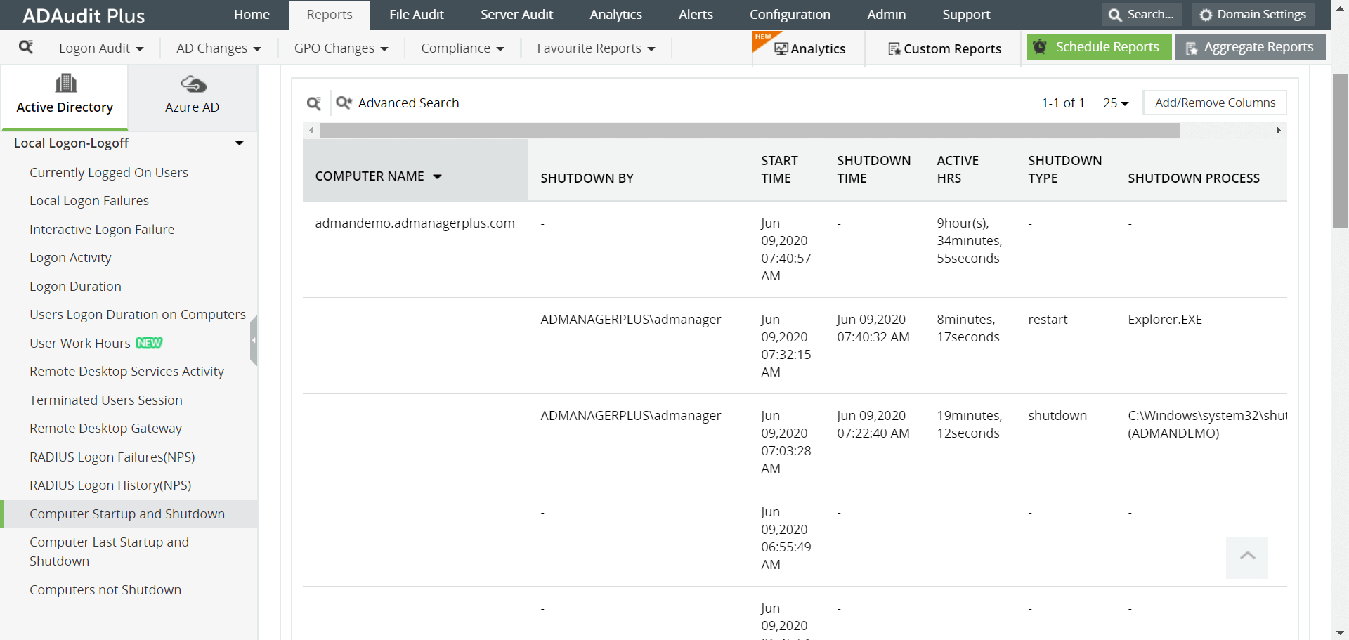Image resolution: width=1349 pixels, height=640 pixels.
Task: Open the Logon Audit dropdown
Action: 101,48
